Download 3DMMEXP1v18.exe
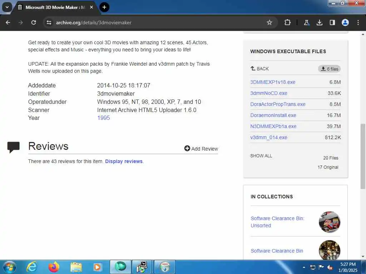 [x=273, y=82]
